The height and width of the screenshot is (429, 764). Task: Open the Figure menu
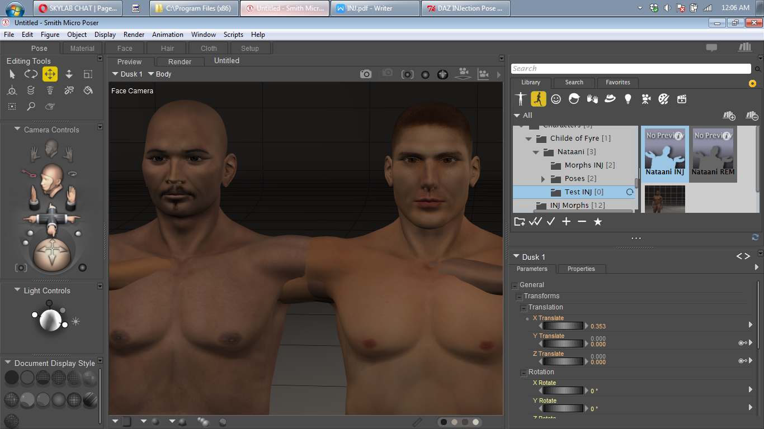50,35
